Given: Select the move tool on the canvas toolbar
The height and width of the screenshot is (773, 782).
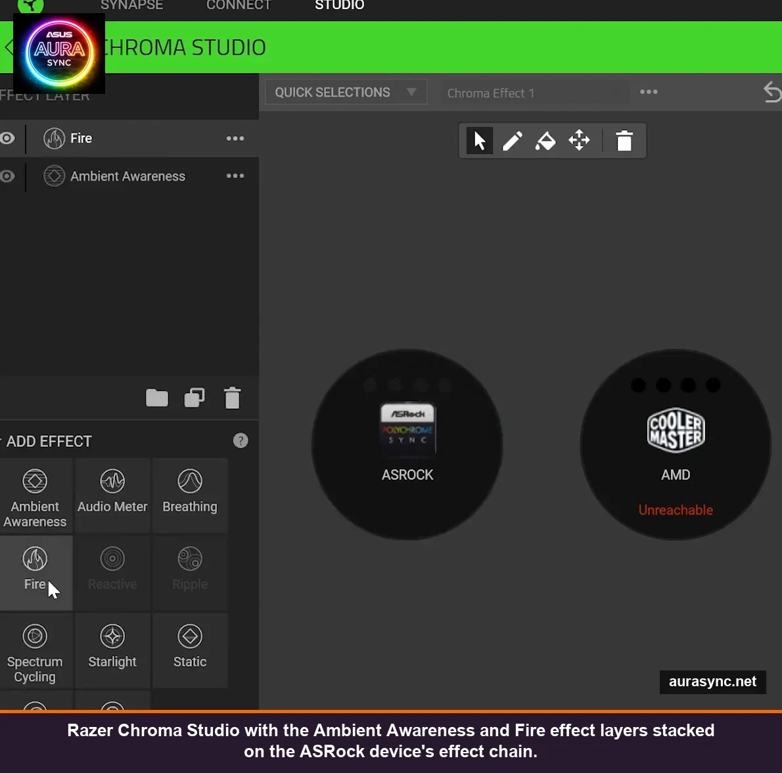Looking at the screenshot, I should pos(579,140).
